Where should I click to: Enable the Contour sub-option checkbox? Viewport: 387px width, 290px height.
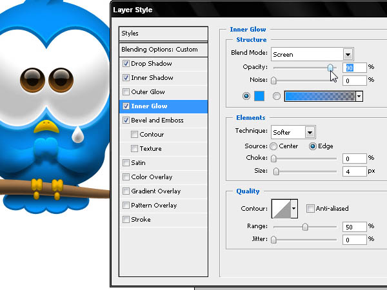pos(134,135)
